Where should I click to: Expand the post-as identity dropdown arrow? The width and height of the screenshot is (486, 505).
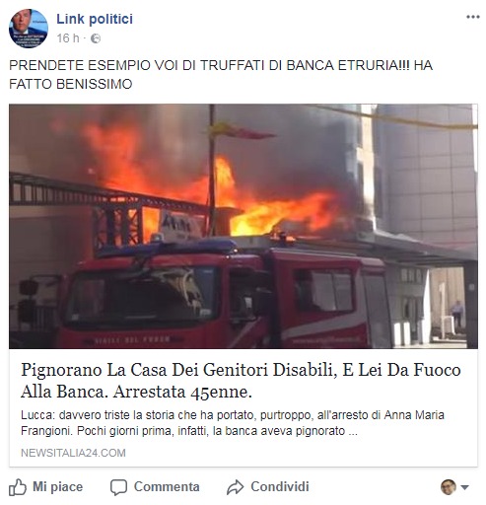tap(464, 487)
